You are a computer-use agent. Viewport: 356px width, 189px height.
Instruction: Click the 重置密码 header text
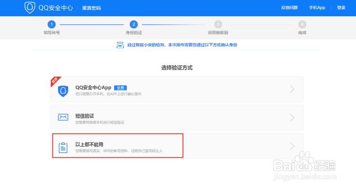point(91,8)
